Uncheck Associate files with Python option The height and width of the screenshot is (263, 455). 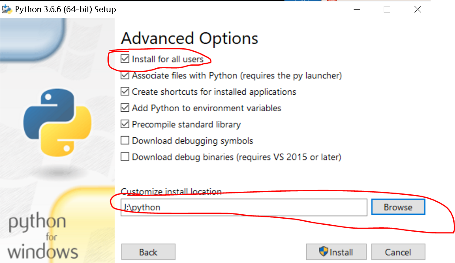tap(125, 75)
